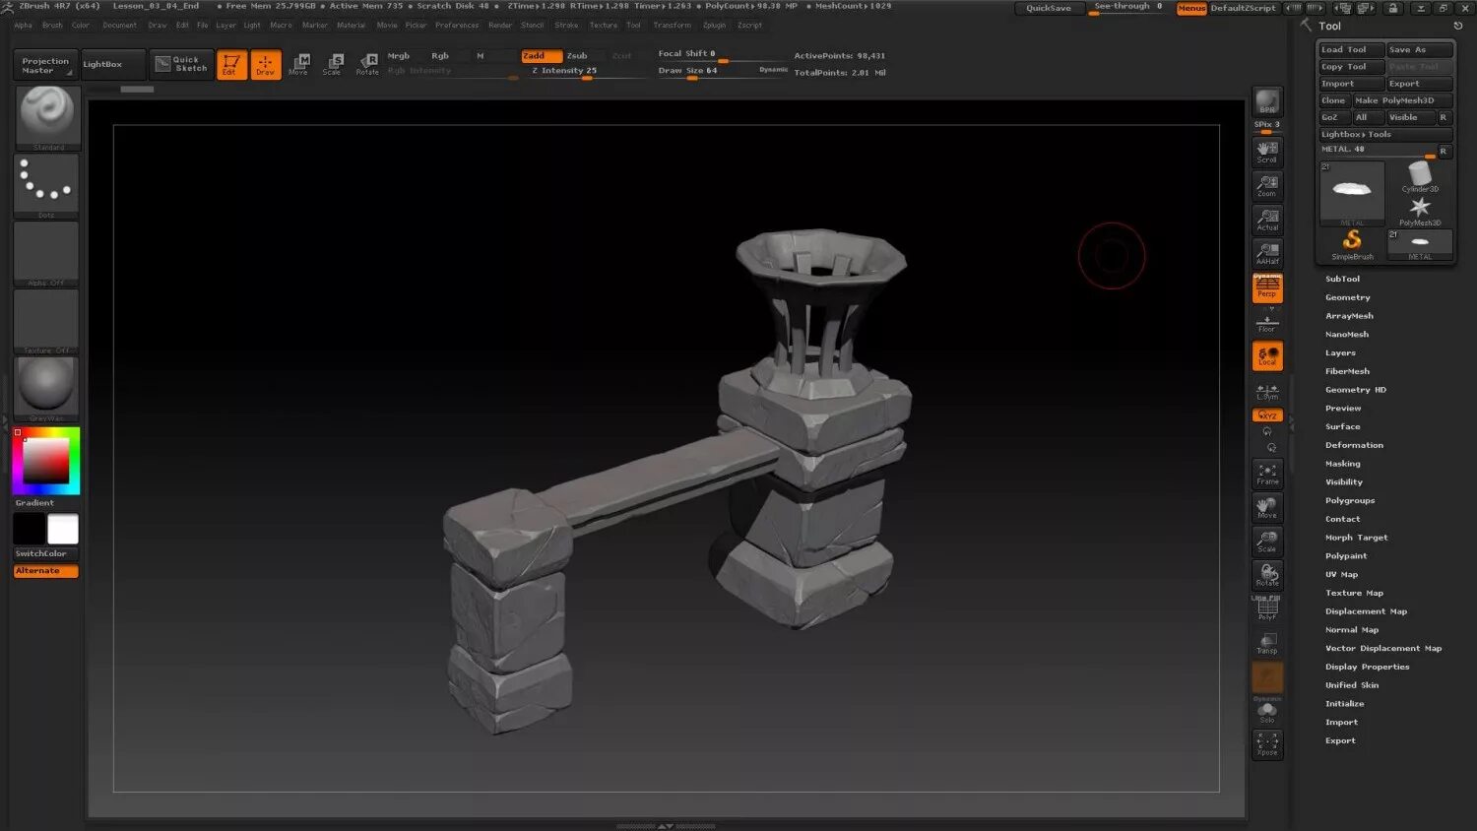Click the Move icon in right shelf
The width and height of the screenshot is (1477, 831).
tap(1267, 507)
